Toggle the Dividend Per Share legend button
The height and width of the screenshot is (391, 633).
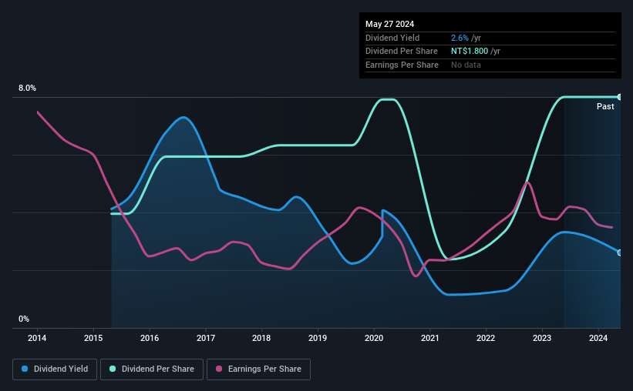pyautogui.click(x=152, y=369)
